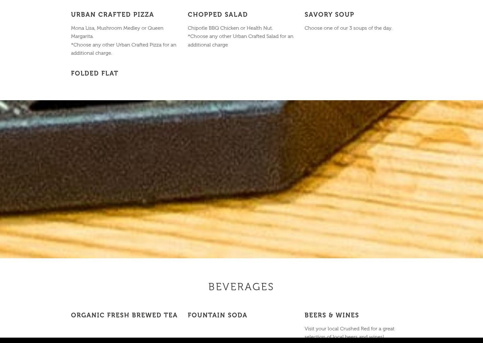Screen dimensions: 483x343
Task: Click the black bar at the page bottom
Action: 241,340
